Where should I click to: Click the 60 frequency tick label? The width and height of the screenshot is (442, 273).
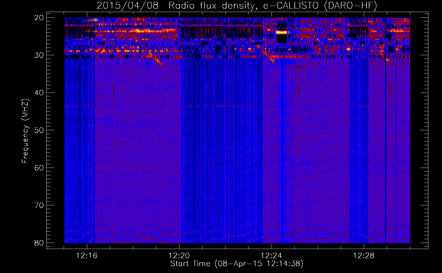39,168
